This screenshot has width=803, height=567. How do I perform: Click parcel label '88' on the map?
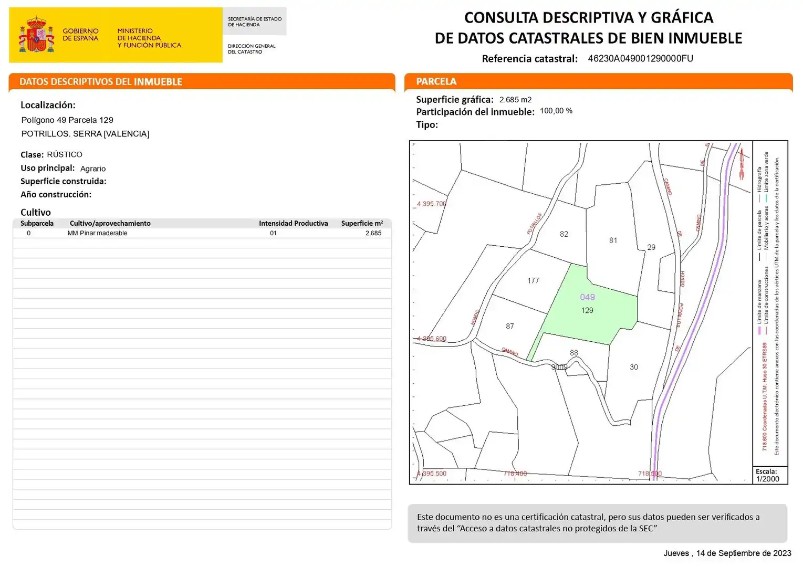point(574,353)
